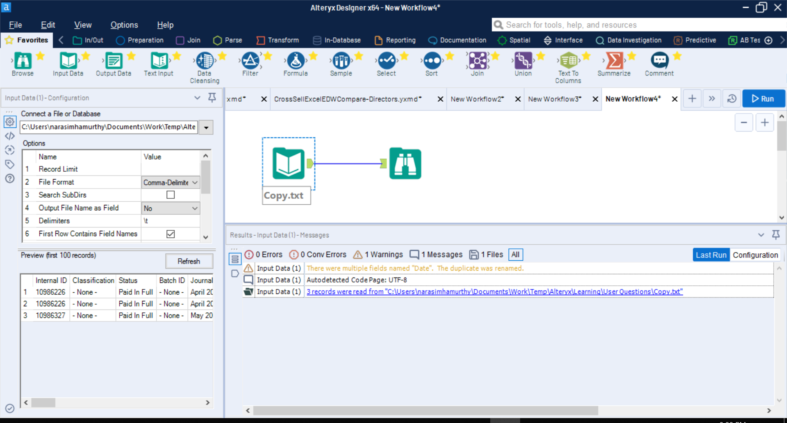Image resolution: width=787 pixels, height=423 pixels.
Task: Open the annotation tag icon in sidebar
Action: tap(10, 164)
